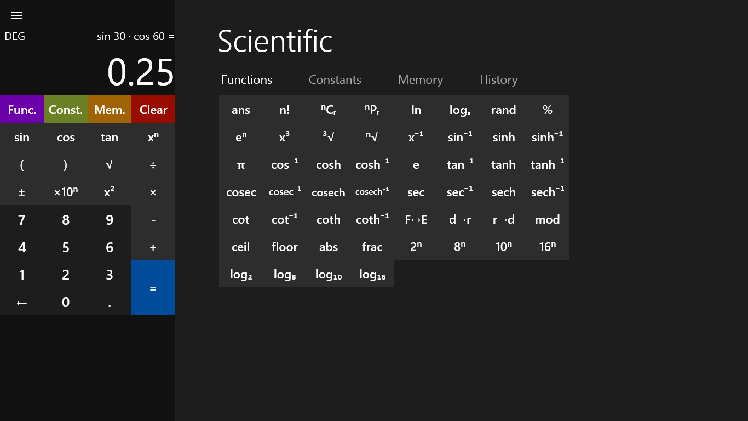Open the Mem. memory panel
Viewport: 748px width, 421px height.
point(109,109)
